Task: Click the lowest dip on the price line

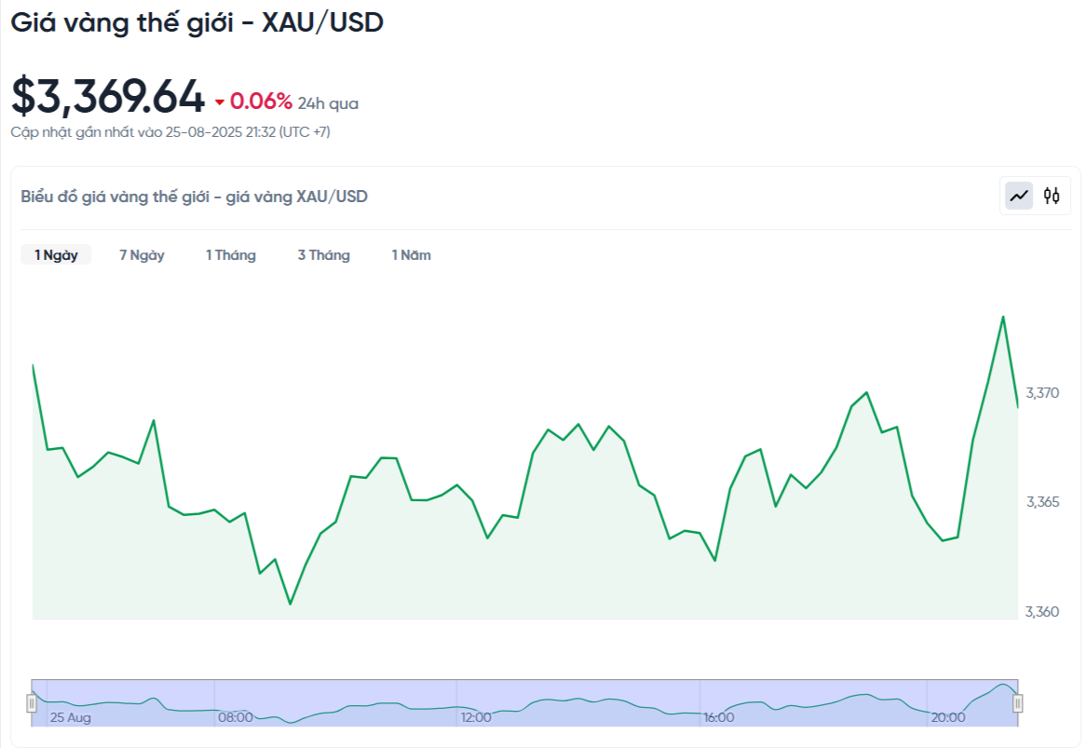Action: click(x=290, y=604)
